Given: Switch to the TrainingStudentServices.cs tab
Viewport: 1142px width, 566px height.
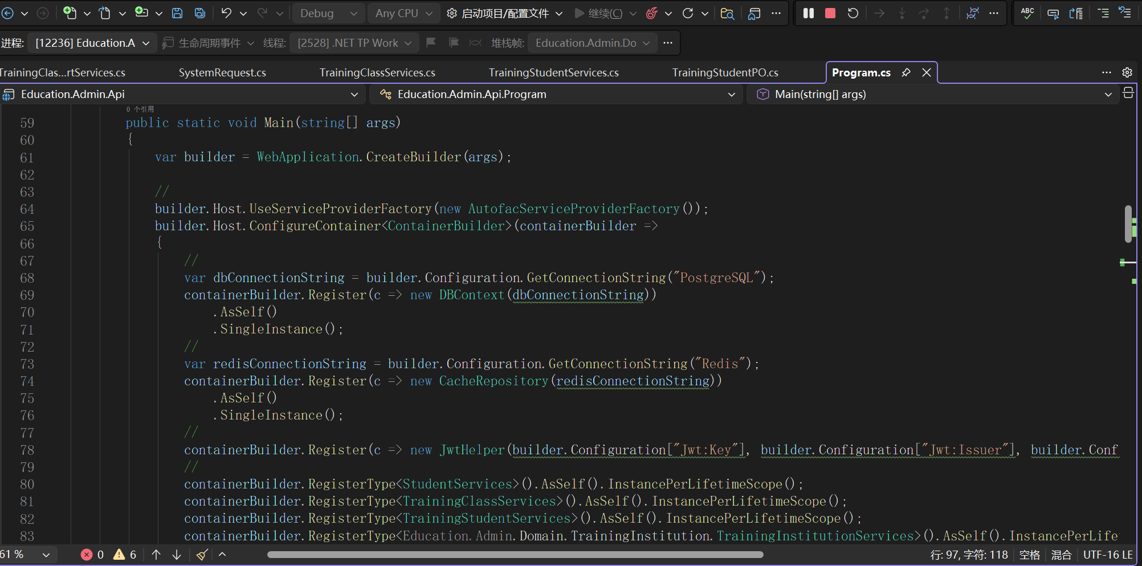Looking at the screenshot, I should point(553,72).
